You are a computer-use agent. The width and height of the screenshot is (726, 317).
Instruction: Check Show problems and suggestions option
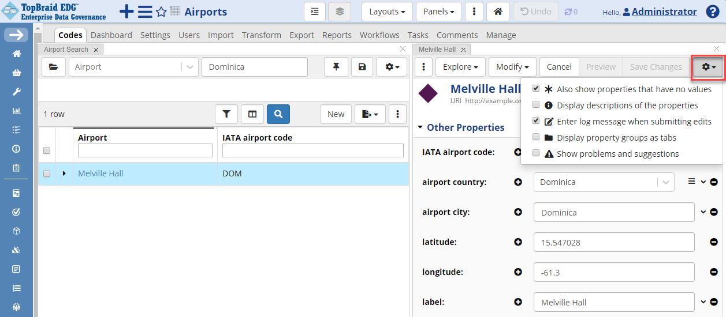click(x=536, y=153)
